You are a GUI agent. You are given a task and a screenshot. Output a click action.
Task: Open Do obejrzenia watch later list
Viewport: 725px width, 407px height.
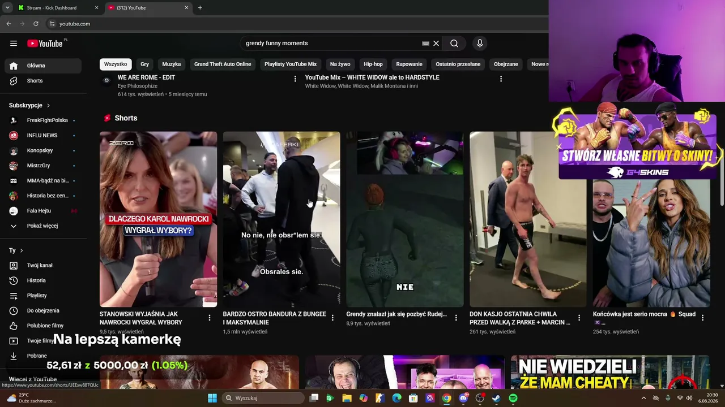pos(43,310)
